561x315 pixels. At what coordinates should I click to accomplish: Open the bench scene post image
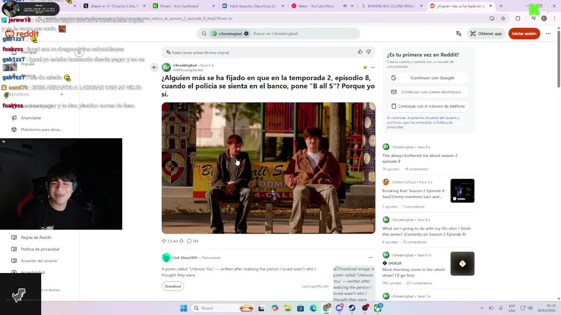(x=268, y=168)
